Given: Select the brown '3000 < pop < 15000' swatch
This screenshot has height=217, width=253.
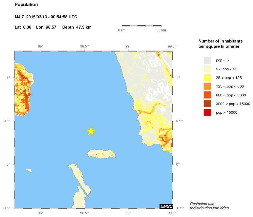Looking at the screenshot, I should pyautogui.click(x=207, y=104).
